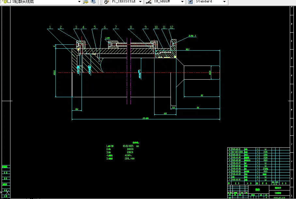Toggle the layer lock icon in layer box

tap(5, 2)
